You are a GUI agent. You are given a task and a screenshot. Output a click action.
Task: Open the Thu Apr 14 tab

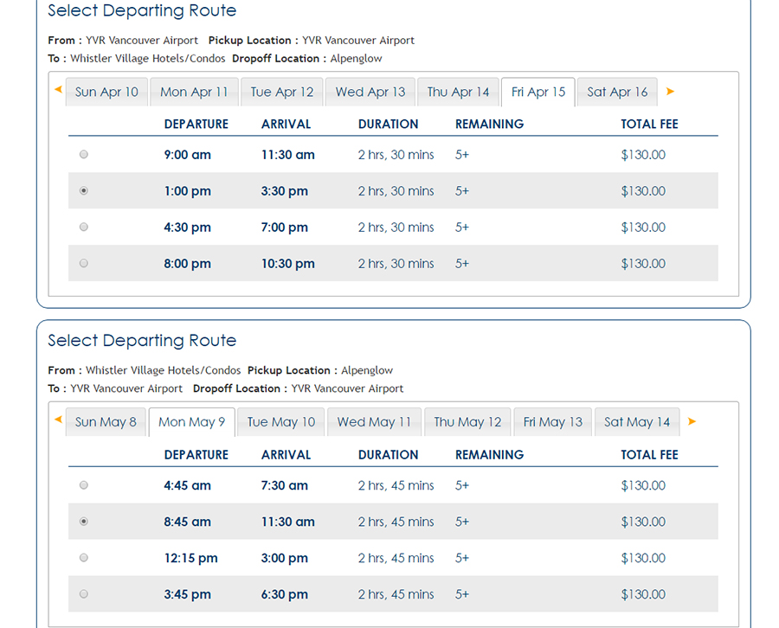click(458, 92)
